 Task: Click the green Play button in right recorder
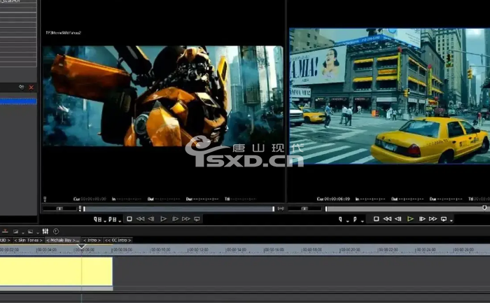(x=410, y=219)
